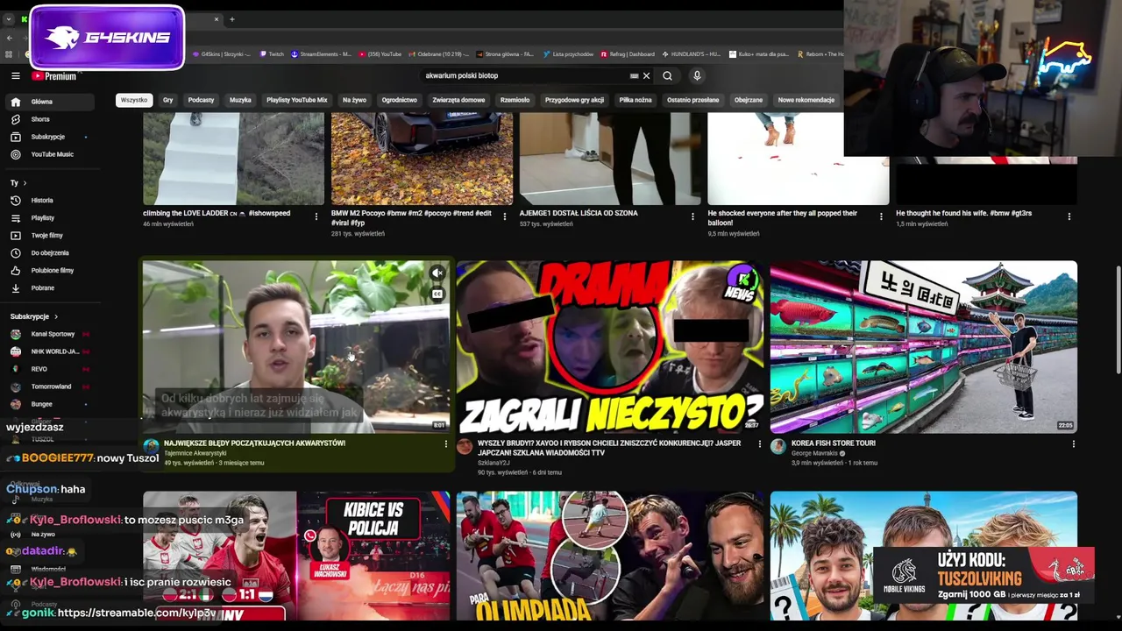Click the Główna home icon in sidebar
The height and width of the screenshot is (631, 1122).
tap(15, 102)
